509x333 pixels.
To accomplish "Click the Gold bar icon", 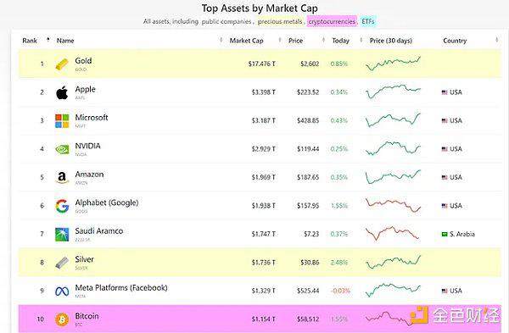I will [62, 64].
